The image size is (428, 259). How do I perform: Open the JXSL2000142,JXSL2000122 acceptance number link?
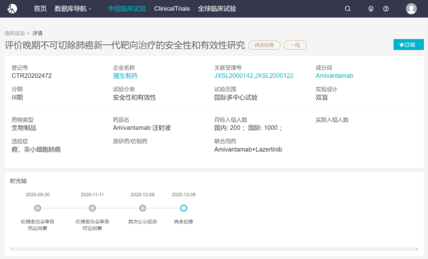tap(254, 76)
